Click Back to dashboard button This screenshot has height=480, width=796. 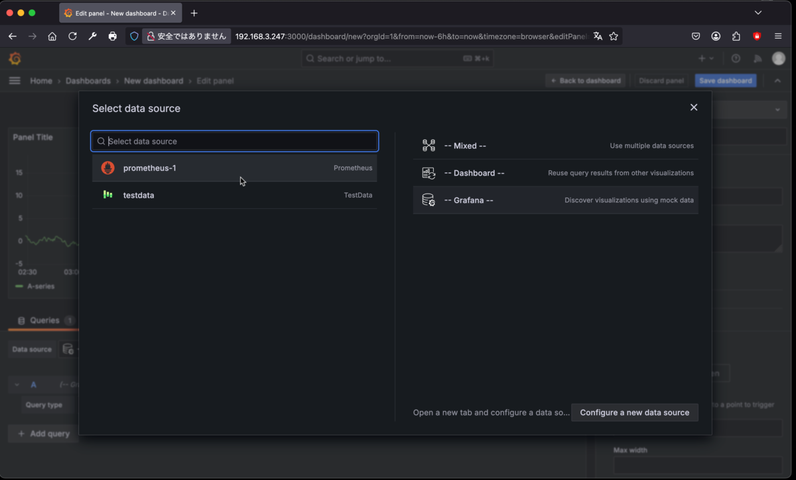(x=586, y=81)
